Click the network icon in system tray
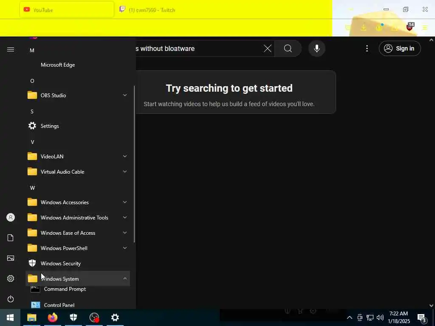 pyautogui.click(x=370, y=318)
